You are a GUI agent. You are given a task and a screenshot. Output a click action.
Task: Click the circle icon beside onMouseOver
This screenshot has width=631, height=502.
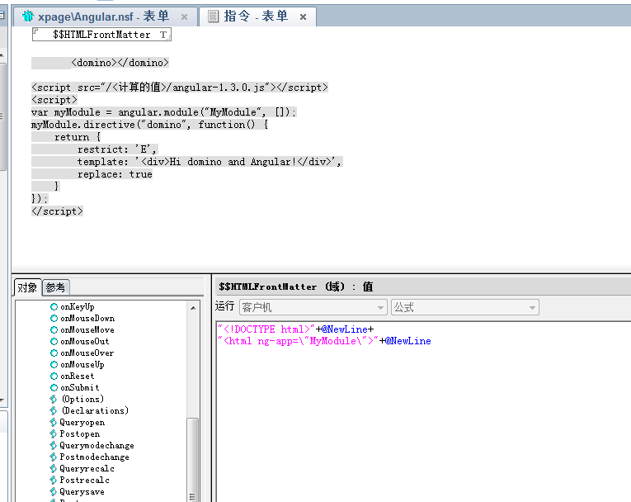pyautogui.click(x=54, y=353)
